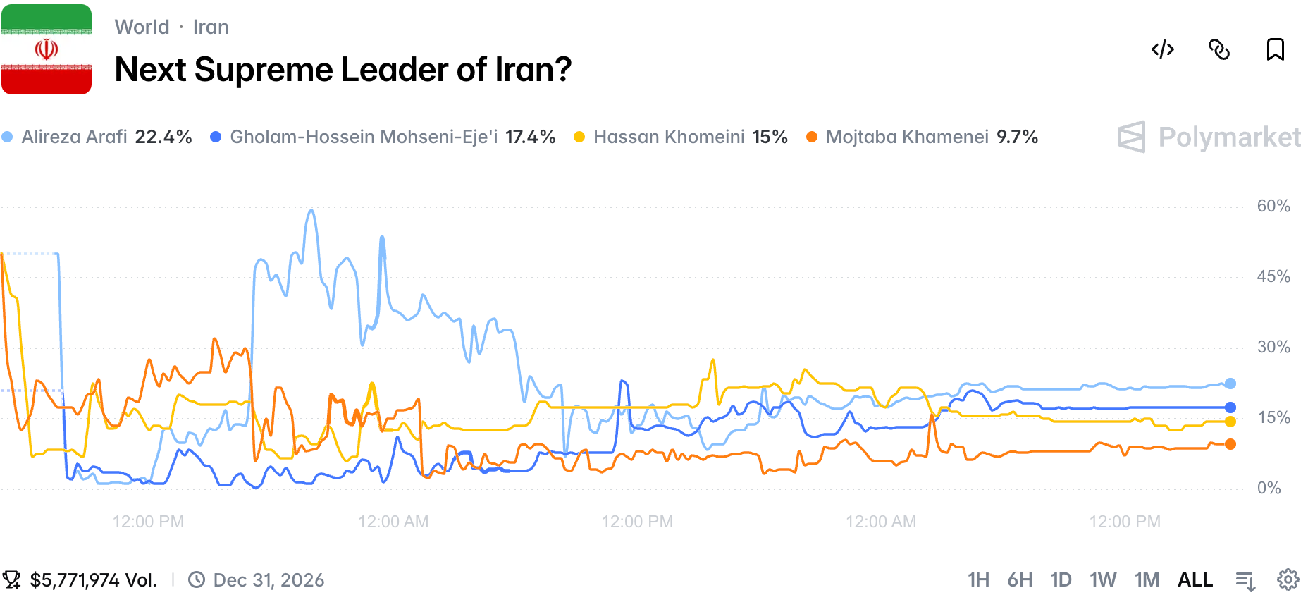Click the clock end-date icon

(197, 580)
